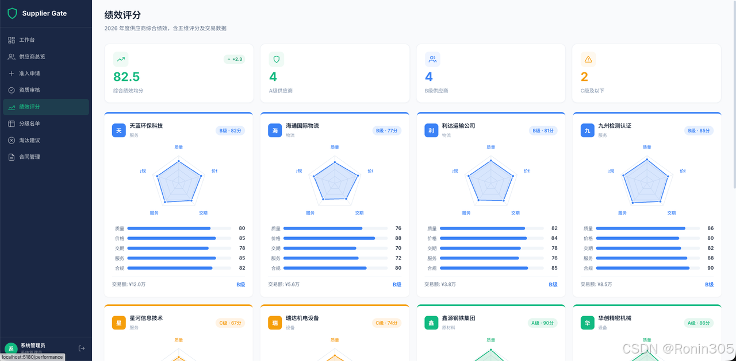Click the B级 · 81分 badge
736x361 pixels.
coord(543,131)
